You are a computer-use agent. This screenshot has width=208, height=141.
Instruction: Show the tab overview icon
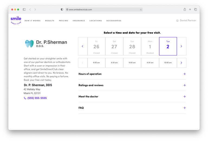coord(196,9)
